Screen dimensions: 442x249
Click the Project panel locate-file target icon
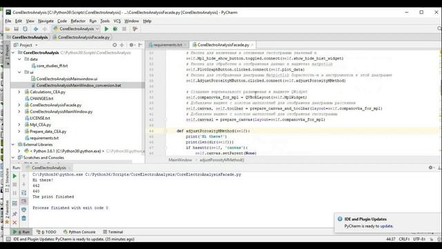point(115,45)
